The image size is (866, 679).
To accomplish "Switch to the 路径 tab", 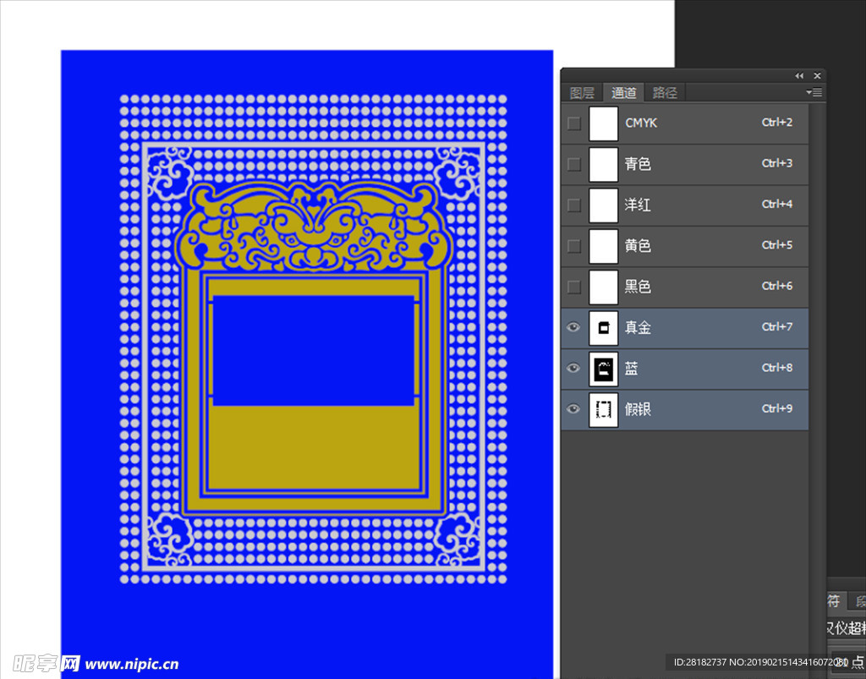I will tap(665, 93).
